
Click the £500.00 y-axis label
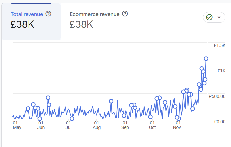[x=217, y=96]
